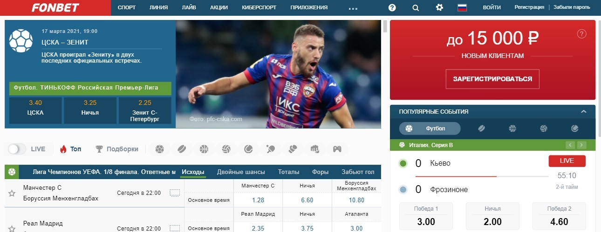Click the search magnifier icon
Screen dimensions: 601x232
pos(416,7)
